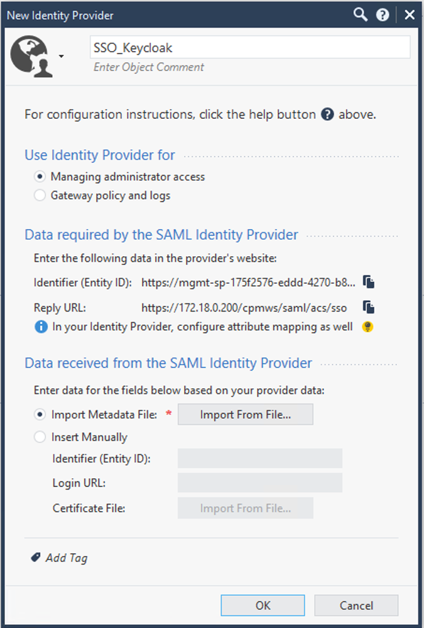Copy the Identifier (Entity ID) value
The image size is (424, 628).
[369, 282]
